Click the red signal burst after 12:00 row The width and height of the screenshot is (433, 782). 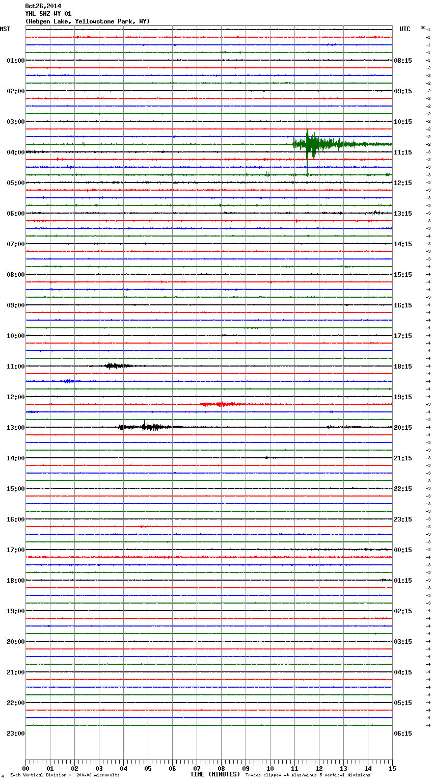(x=222, y=404)
